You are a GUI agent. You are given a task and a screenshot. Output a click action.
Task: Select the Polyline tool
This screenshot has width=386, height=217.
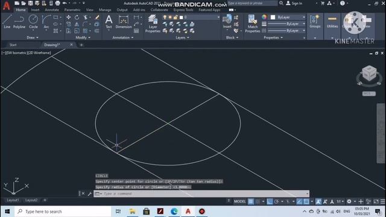point(19,22)
